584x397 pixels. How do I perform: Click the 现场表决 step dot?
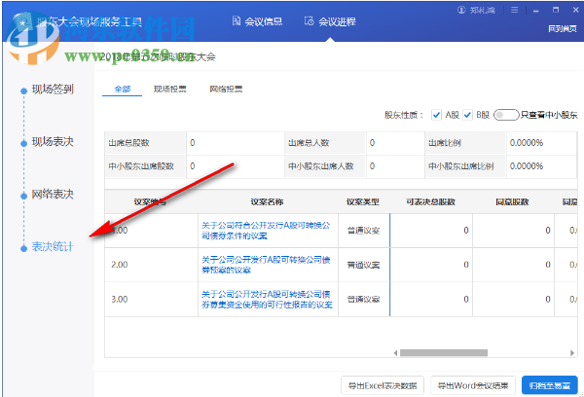[23, 143]
